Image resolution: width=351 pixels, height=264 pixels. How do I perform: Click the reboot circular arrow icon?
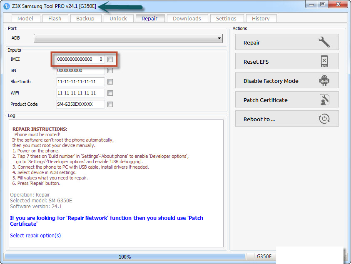[324, 119]
